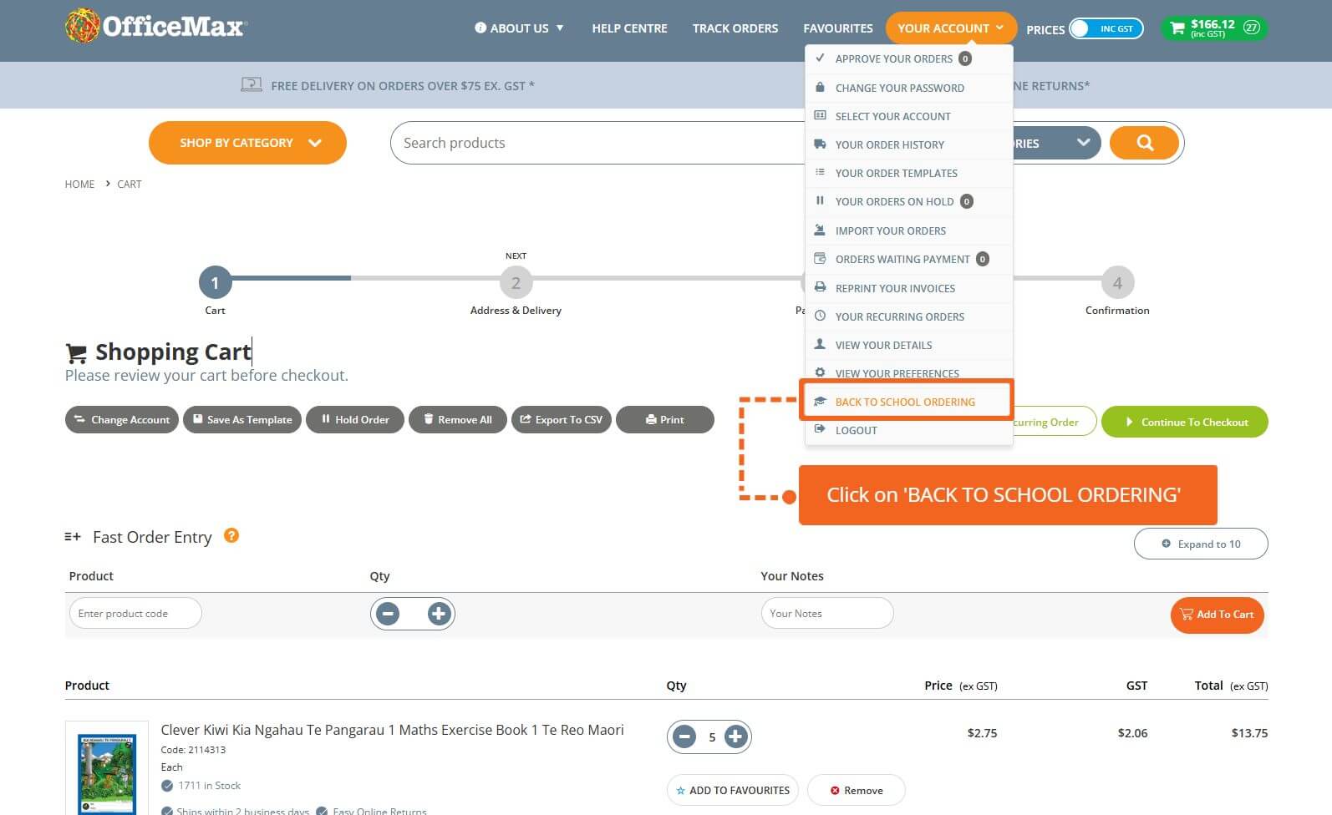The height and width of the screenshot is (815, 1332).
Task: Open the About Us dropdown
Action: (x=519, y=28)
